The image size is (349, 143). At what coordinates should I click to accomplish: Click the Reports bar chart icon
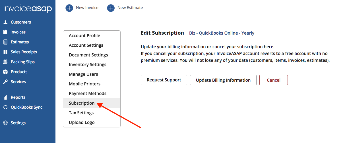tap(5, 97)
